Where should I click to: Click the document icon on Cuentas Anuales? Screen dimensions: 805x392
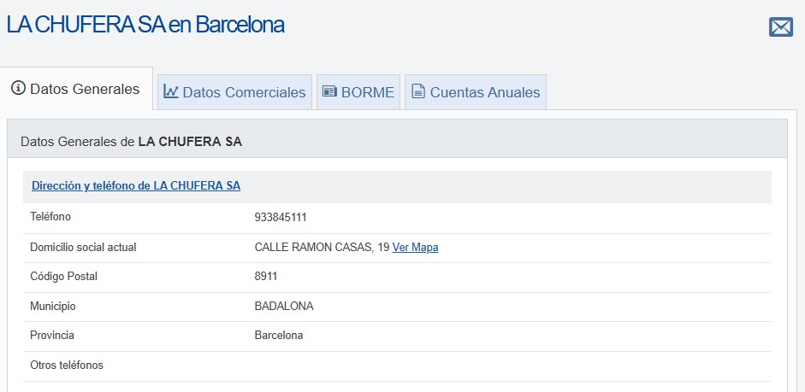tap(418, 91)
